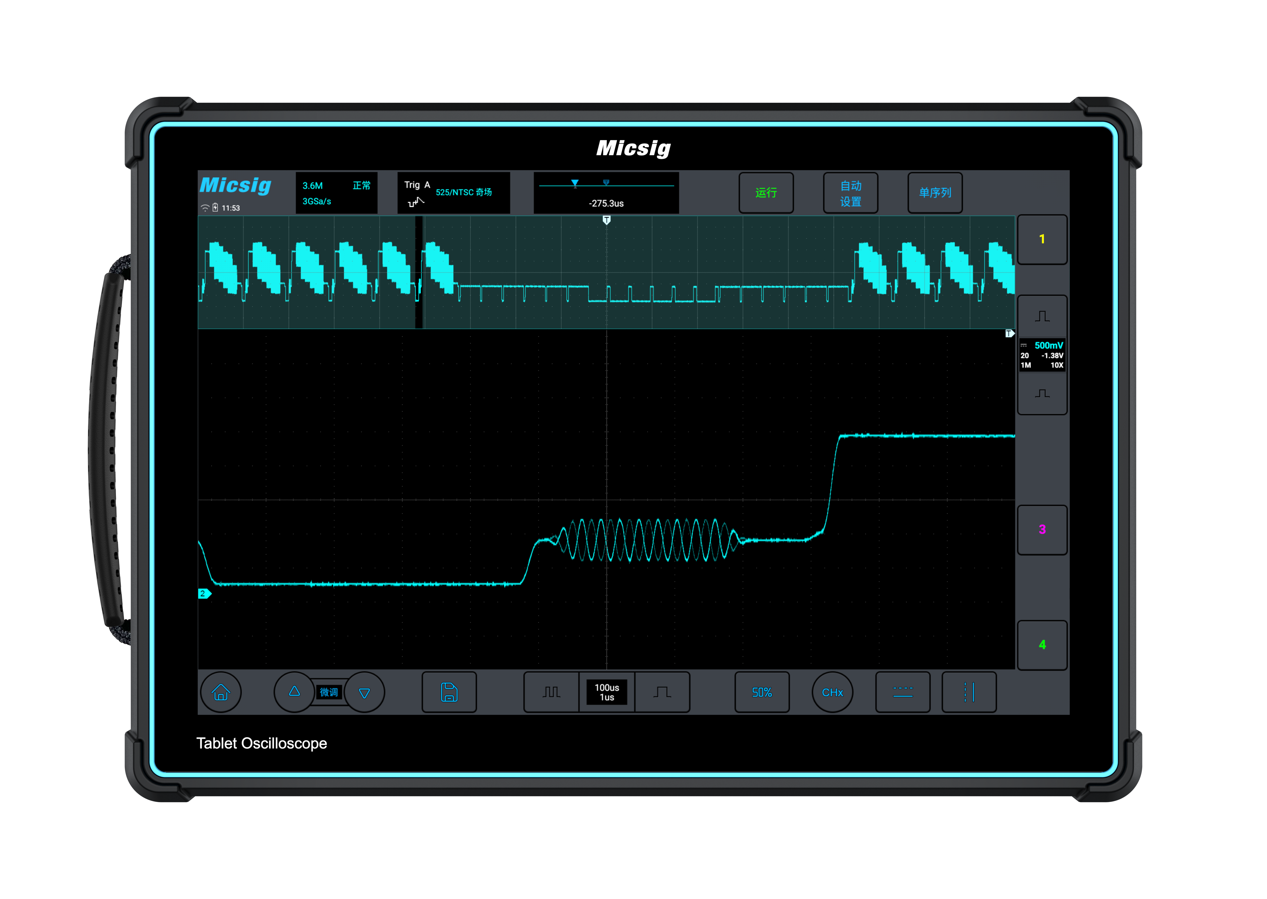Open the 100us/1us timebase selector
The height and width of the screenshot is (899, 1267).
[606, 692]
